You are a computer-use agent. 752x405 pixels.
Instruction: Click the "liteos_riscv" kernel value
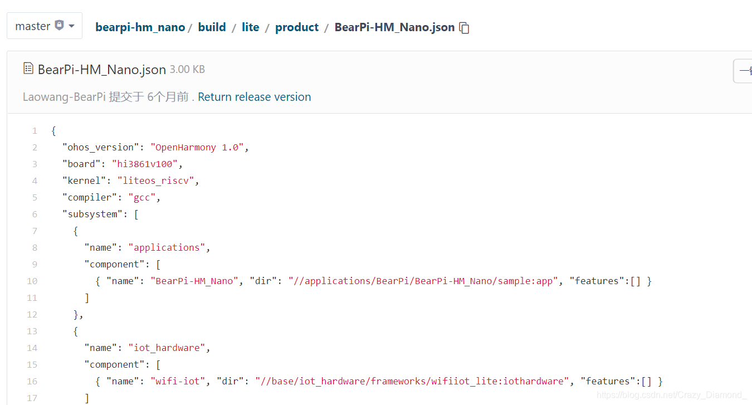pos(156,181)
